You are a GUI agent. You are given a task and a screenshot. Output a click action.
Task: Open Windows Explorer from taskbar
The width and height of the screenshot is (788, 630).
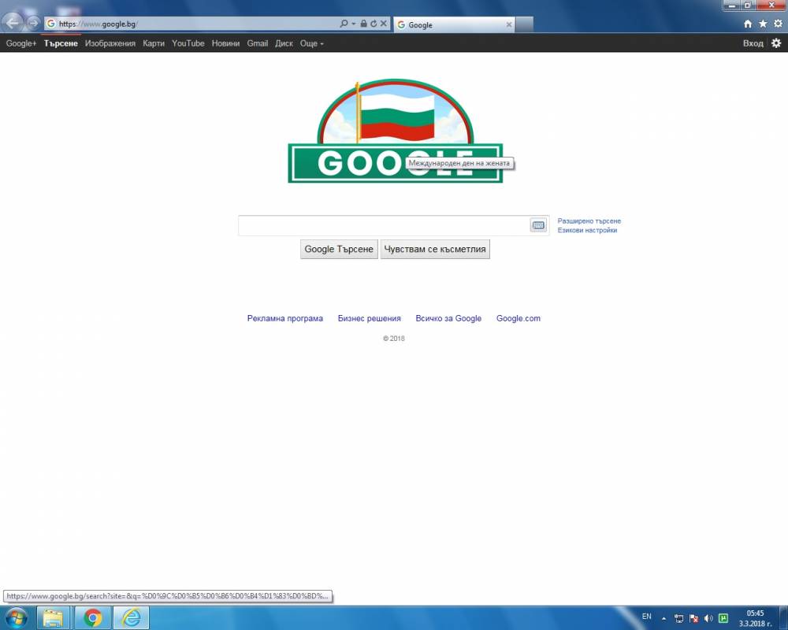(x=53, y=618)
